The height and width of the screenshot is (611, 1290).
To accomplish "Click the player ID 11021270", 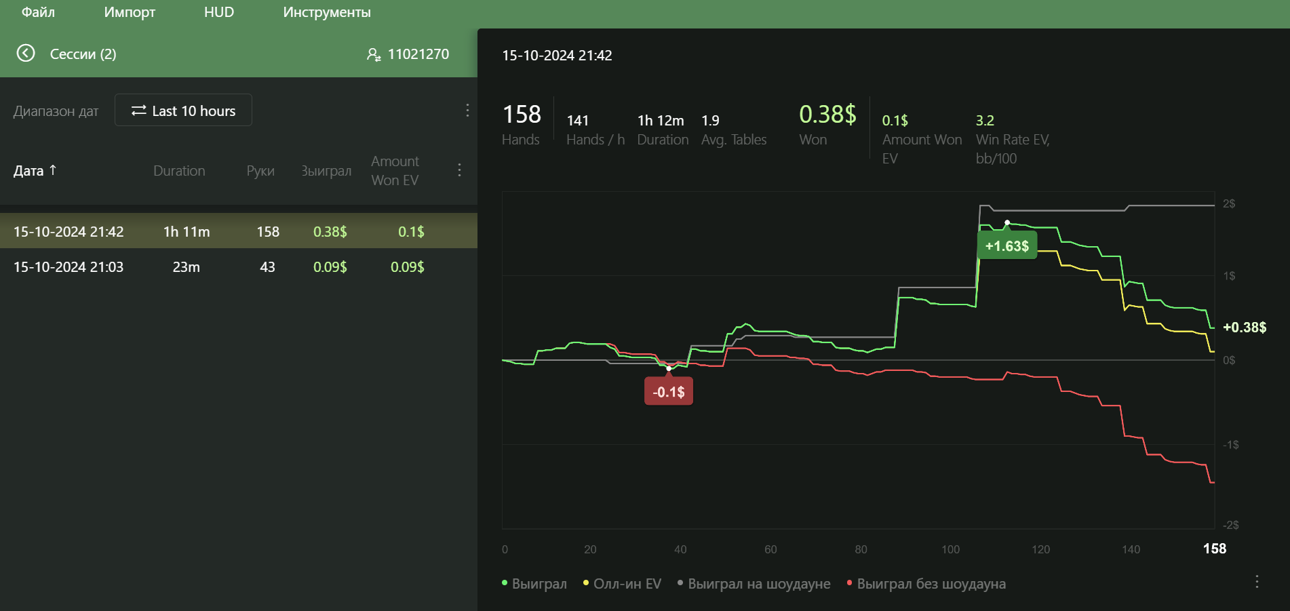I will pos(418,54).
